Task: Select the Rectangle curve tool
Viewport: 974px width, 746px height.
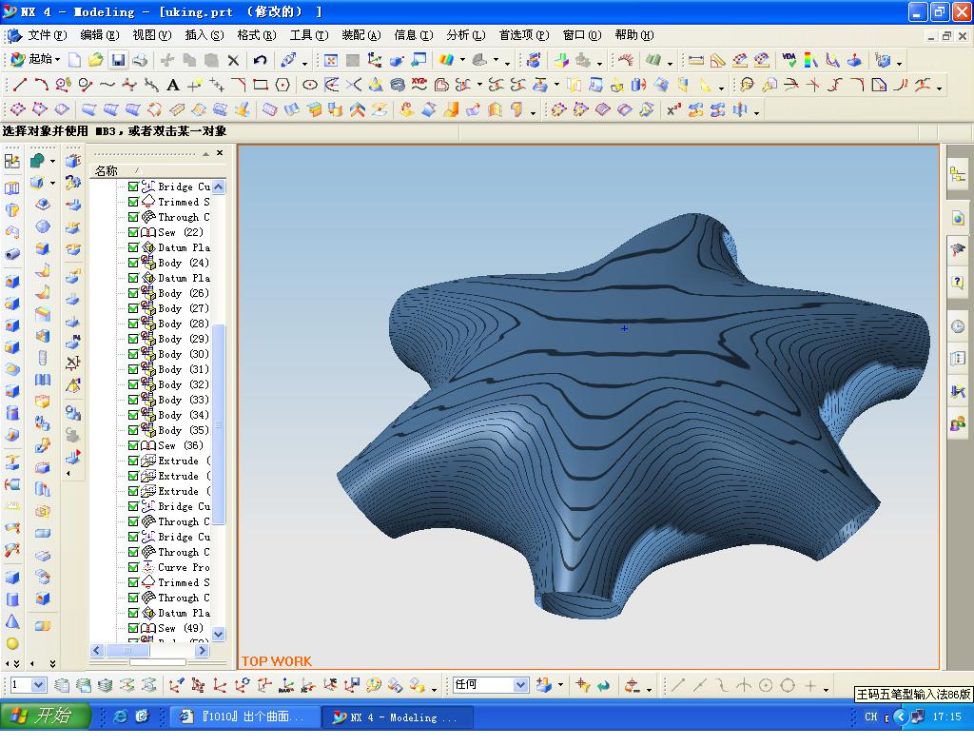Action: click(261, 85)
